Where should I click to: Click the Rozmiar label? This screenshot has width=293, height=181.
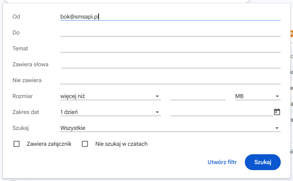[23, 96]
